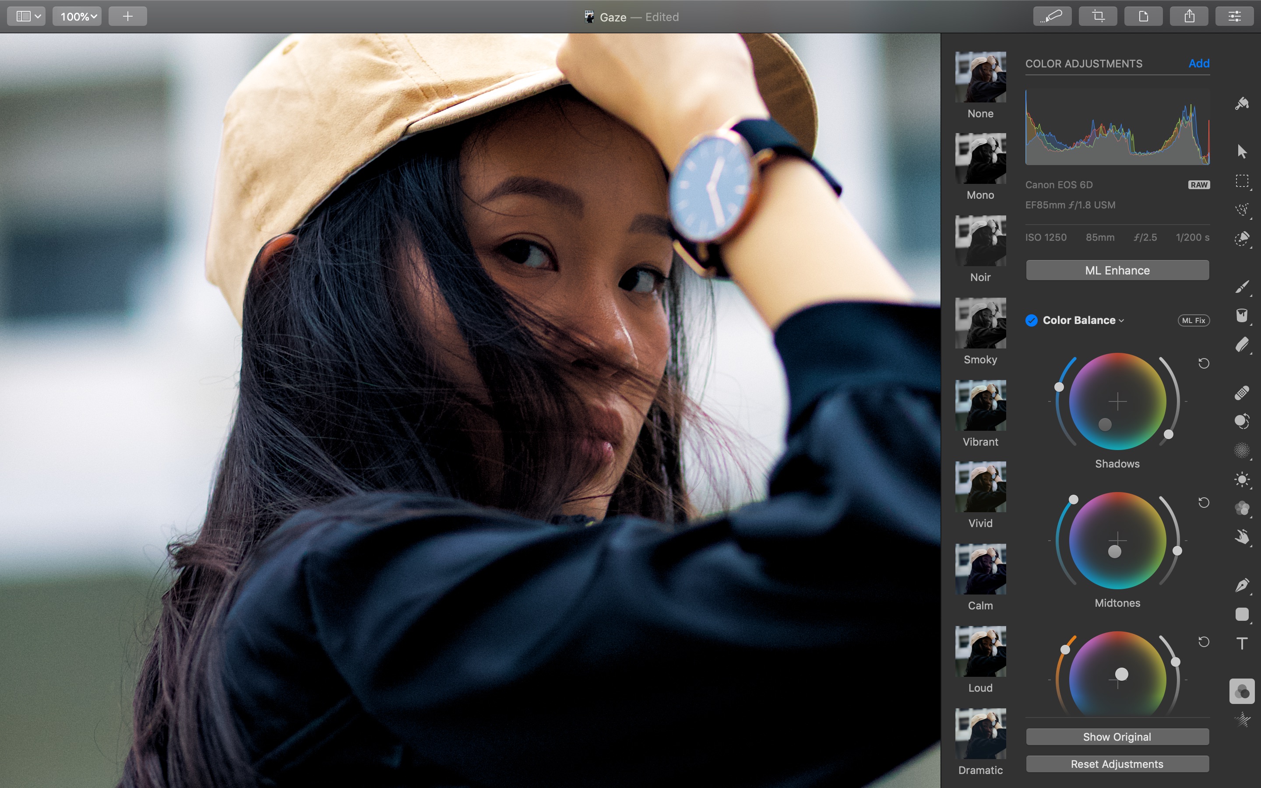
Task: Click the ML Enhance button
Action: point(1117,270)
